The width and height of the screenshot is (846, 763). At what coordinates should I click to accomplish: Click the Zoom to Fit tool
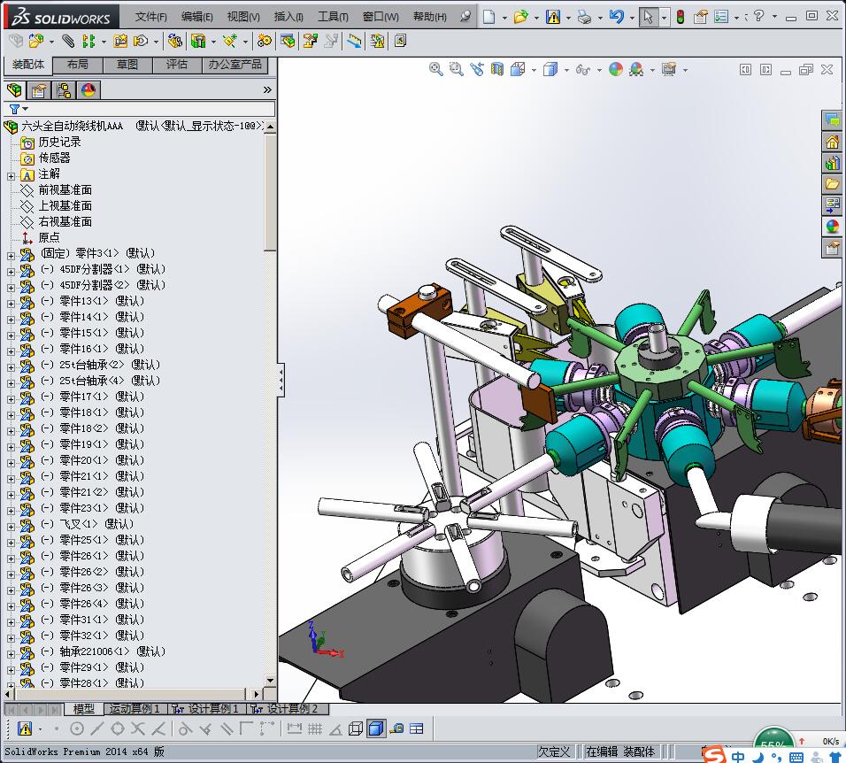(435, 69)
